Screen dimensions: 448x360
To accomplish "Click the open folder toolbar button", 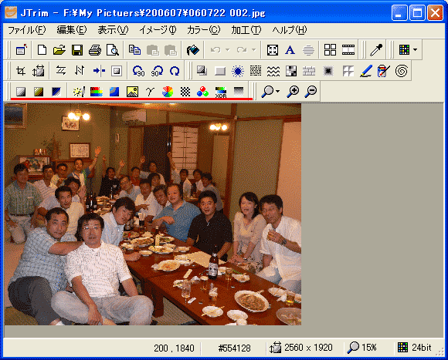I will pos(59,50).
